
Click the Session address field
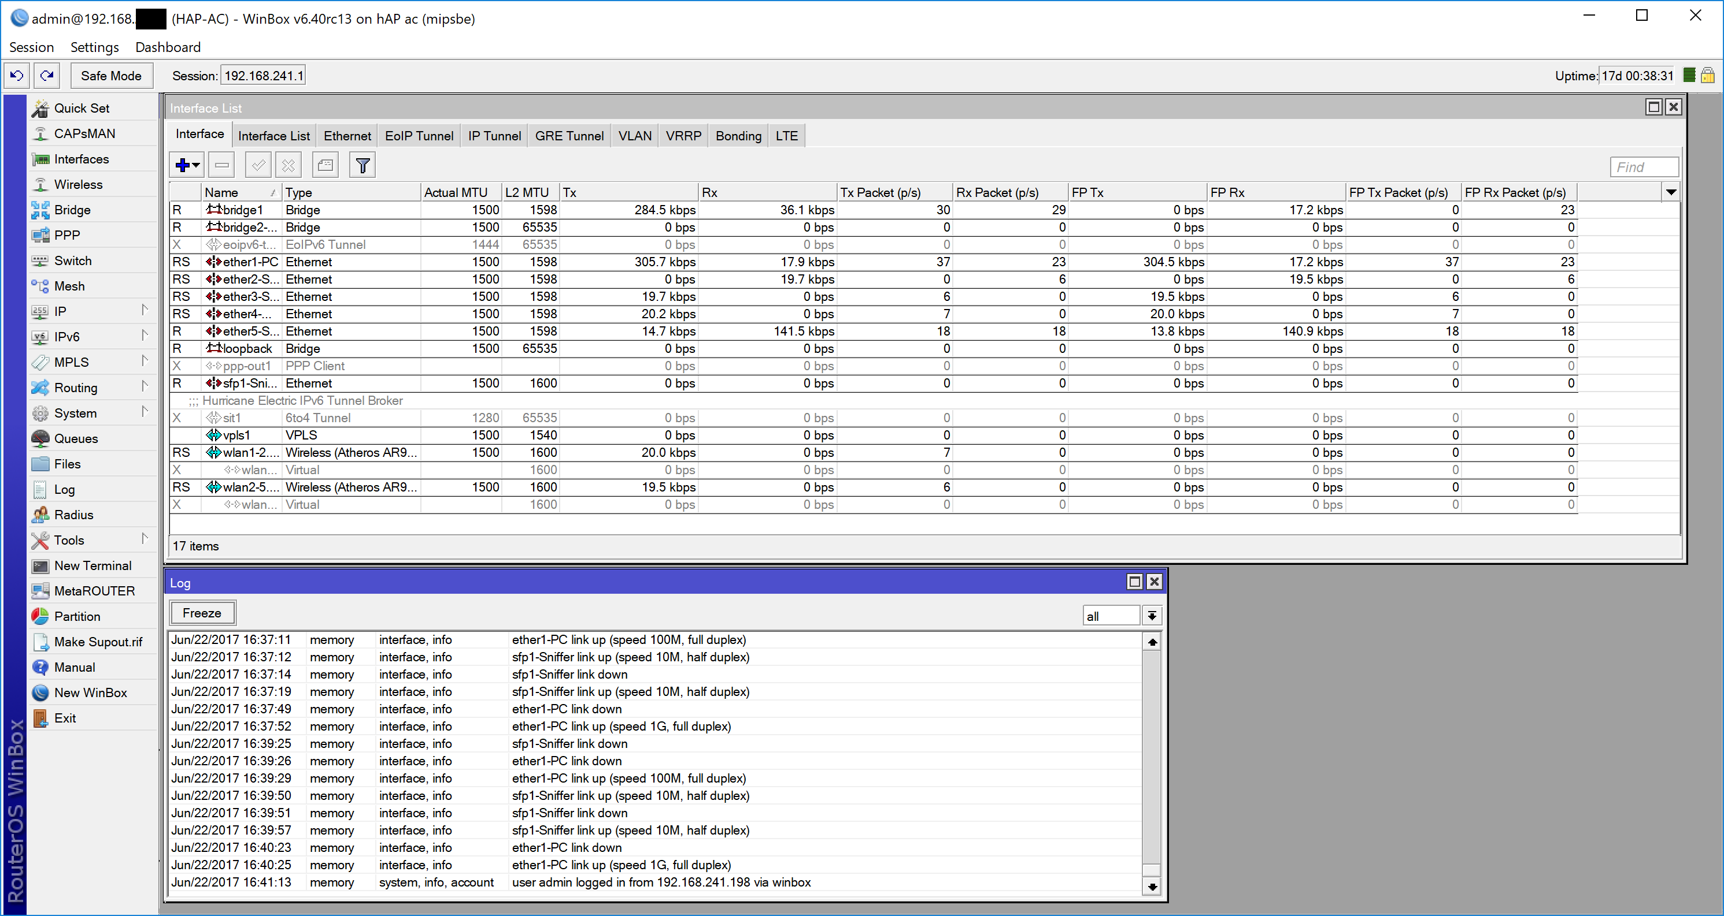tap(263, 76)
